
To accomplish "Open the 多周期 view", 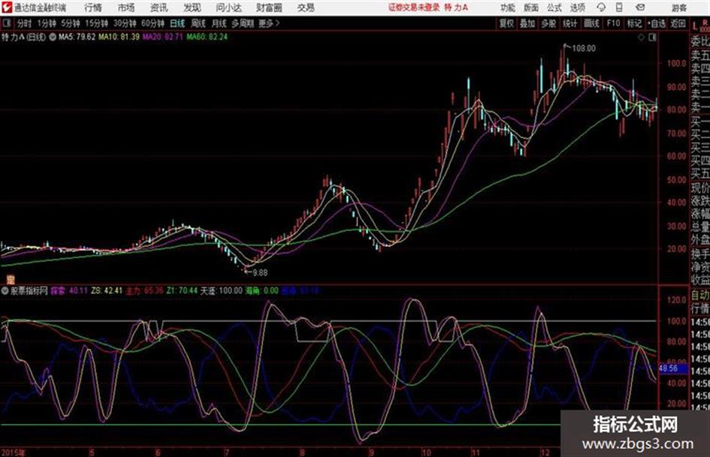I will 242,23.
